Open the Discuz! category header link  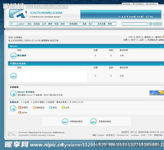coord(14,46)
